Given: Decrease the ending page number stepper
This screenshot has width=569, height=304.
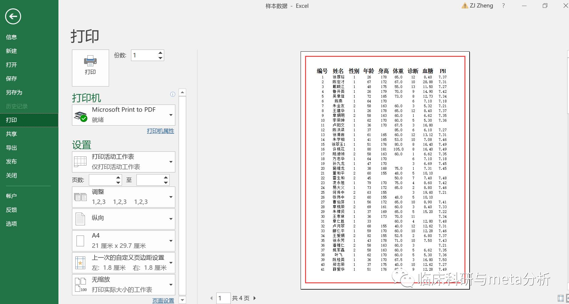Looking at the screenshot, I should click(x=166, y=183).
